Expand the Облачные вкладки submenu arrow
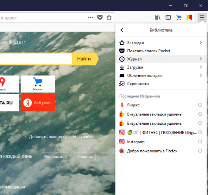This screenshot has height=195, width=208. point(201,75)
